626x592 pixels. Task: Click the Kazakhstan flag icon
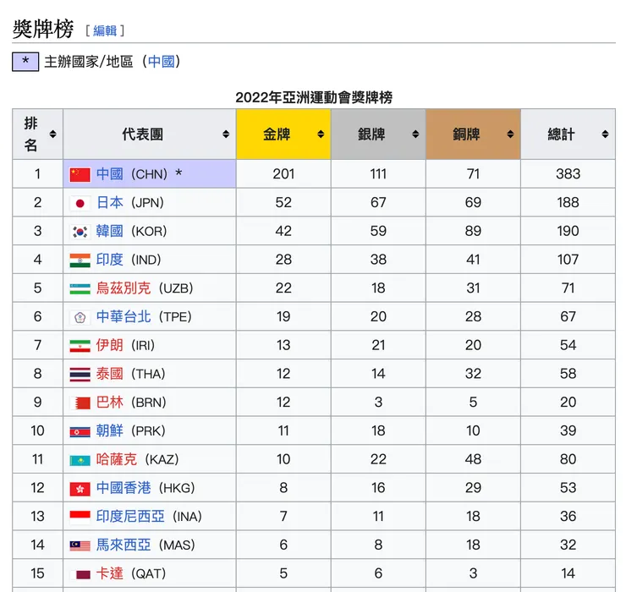click(x=80, y=460)
